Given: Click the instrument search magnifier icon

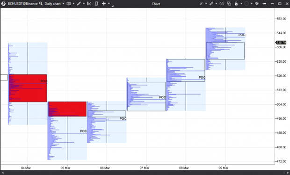Looking at the screenshot, I should (x=41, y=4).
